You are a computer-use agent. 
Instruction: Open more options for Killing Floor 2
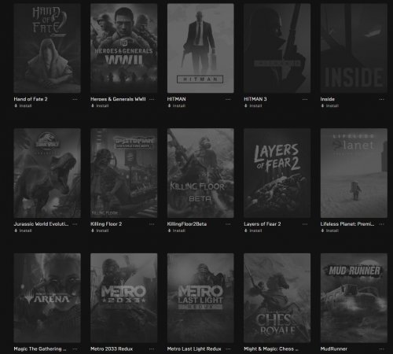[152, 224]
